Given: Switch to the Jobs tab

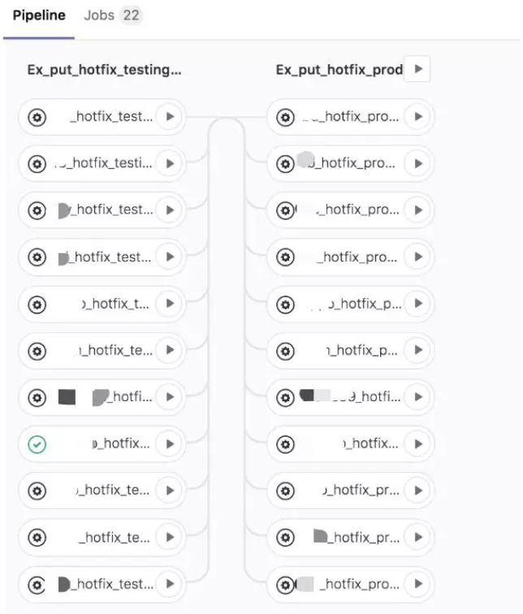Looking at the screenshot, I should click(99, 15).
